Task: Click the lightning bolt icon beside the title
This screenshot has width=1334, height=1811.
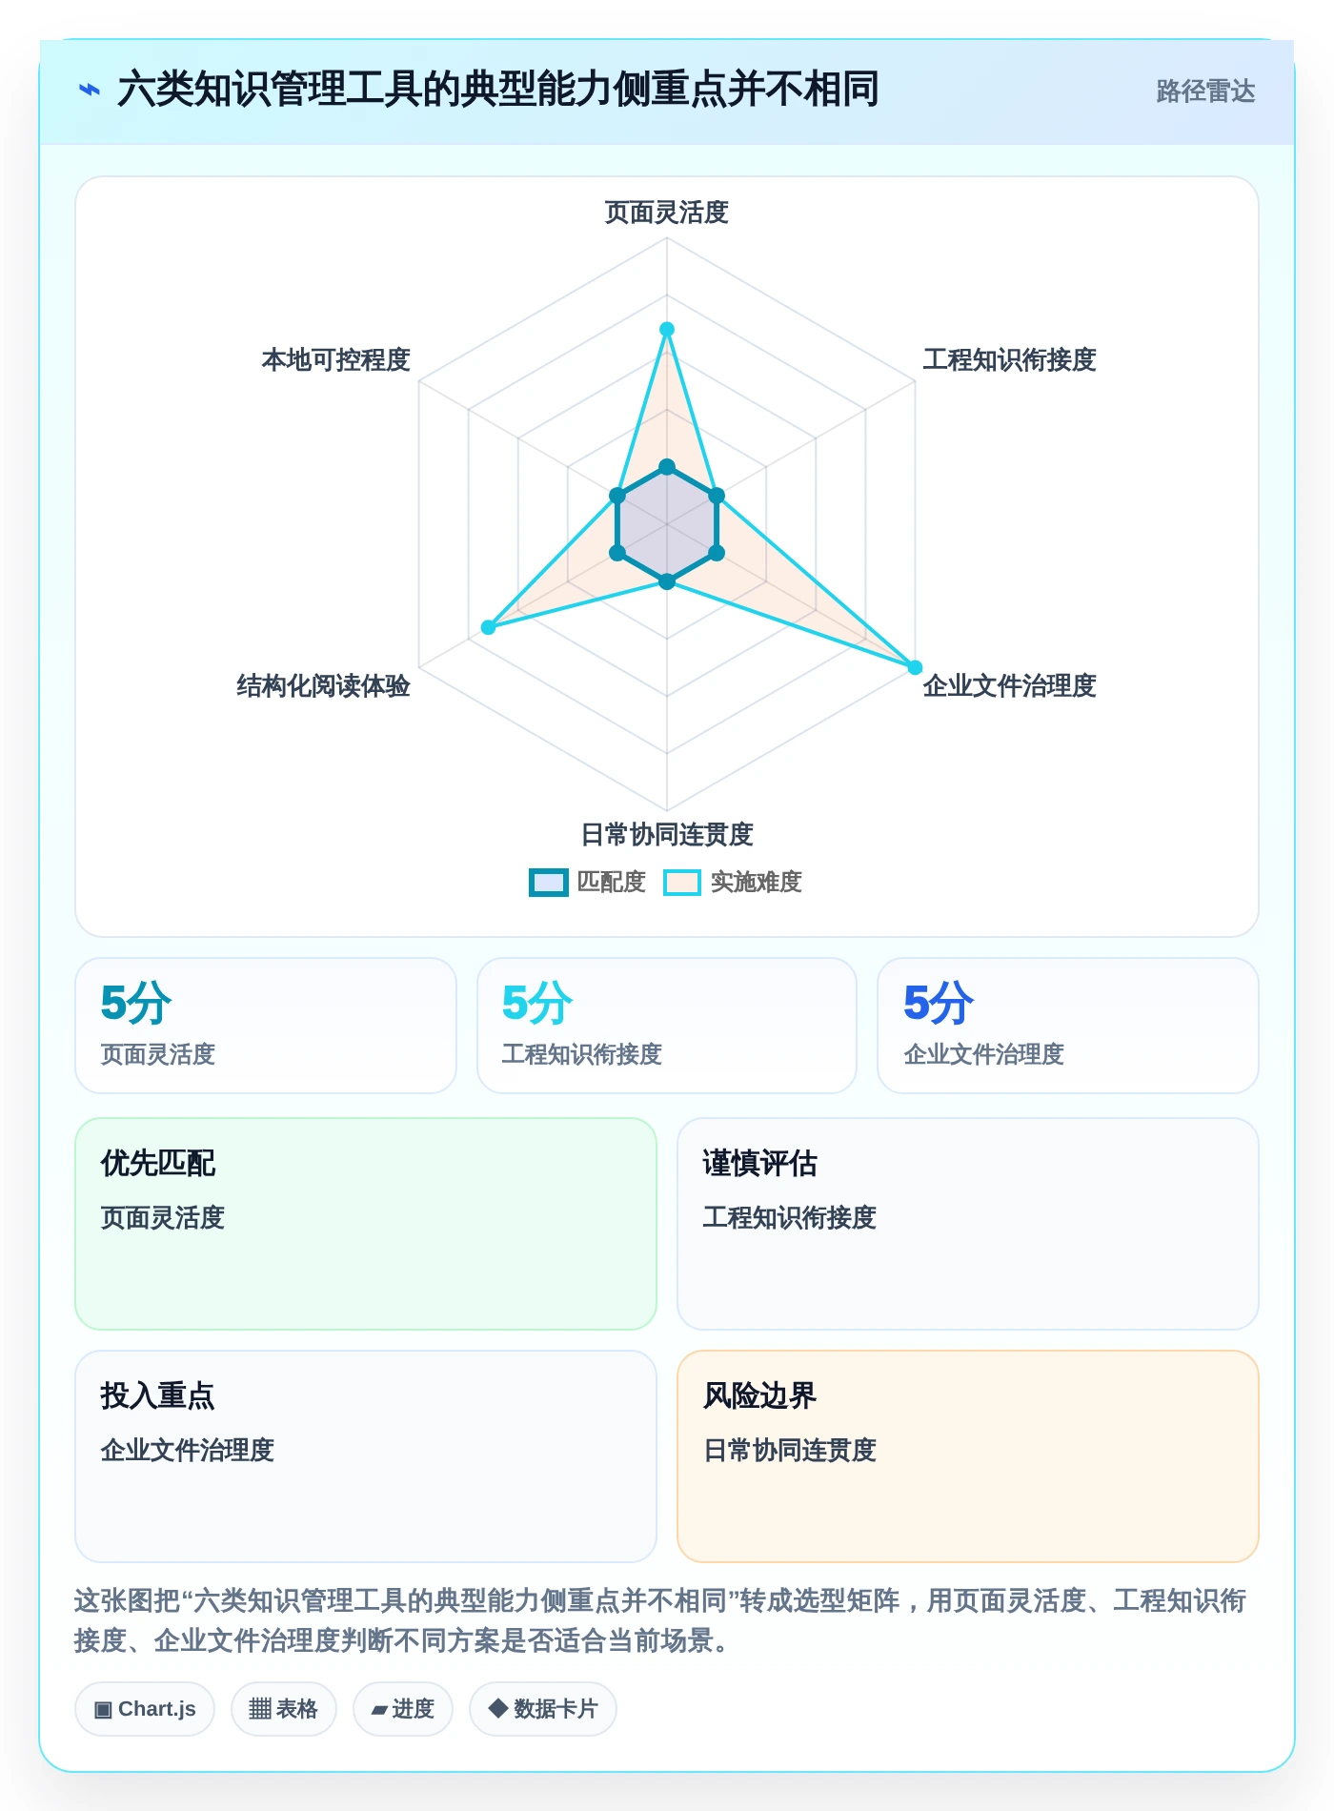Action: point(89,91)
